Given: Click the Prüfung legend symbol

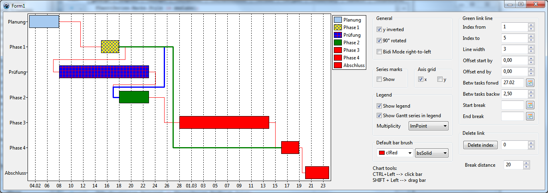Looking at the screenshot, I should pyautogui.click(x=338, y=35).
